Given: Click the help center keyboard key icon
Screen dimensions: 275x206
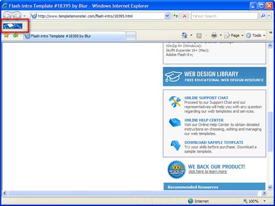Looking at the screenshot, I should (x=174, y=123).
